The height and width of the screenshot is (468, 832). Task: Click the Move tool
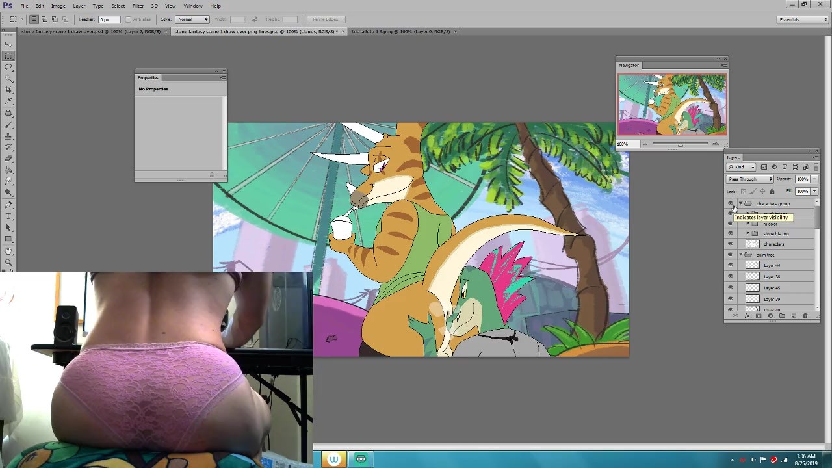(8, 44)
